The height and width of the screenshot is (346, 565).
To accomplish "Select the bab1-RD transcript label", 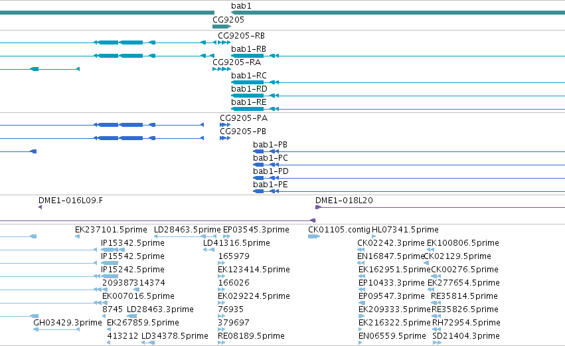I will (x=250, y=89).
